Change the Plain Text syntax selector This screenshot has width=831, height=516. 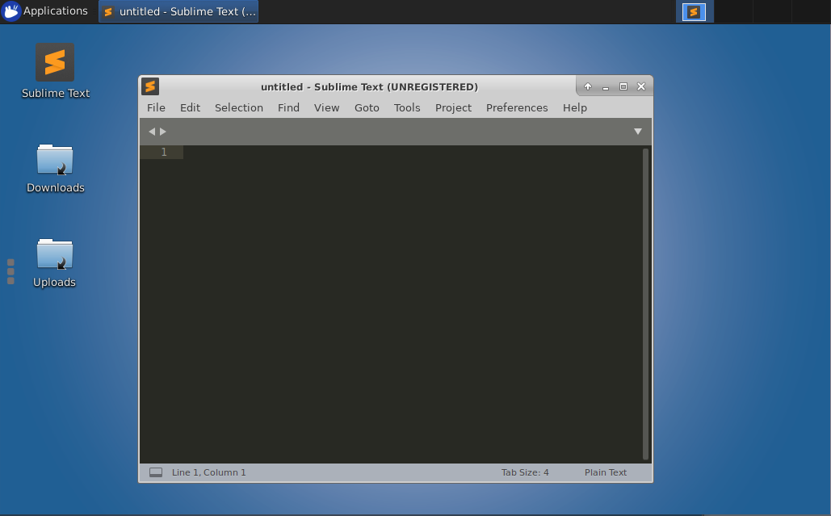(606, 472)
